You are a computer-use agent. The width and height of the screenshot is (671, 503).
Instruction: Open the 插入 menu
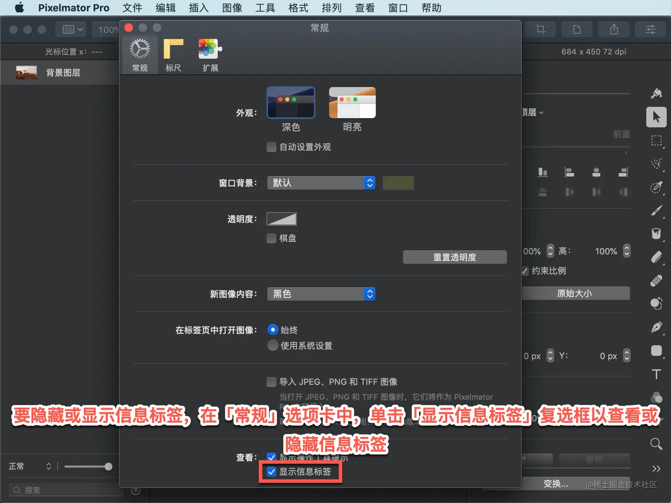[199, 8]
